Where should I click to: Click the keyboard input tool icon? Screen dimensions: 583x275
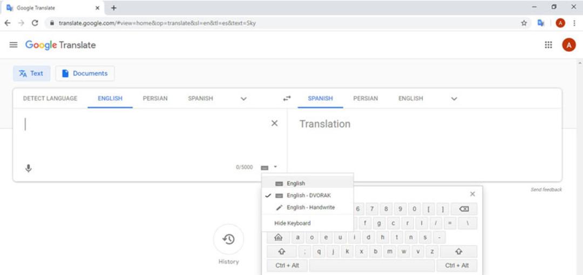tap(265, 168)
